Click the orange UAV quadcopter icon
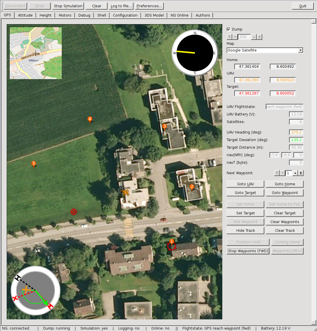 [126, 192]
